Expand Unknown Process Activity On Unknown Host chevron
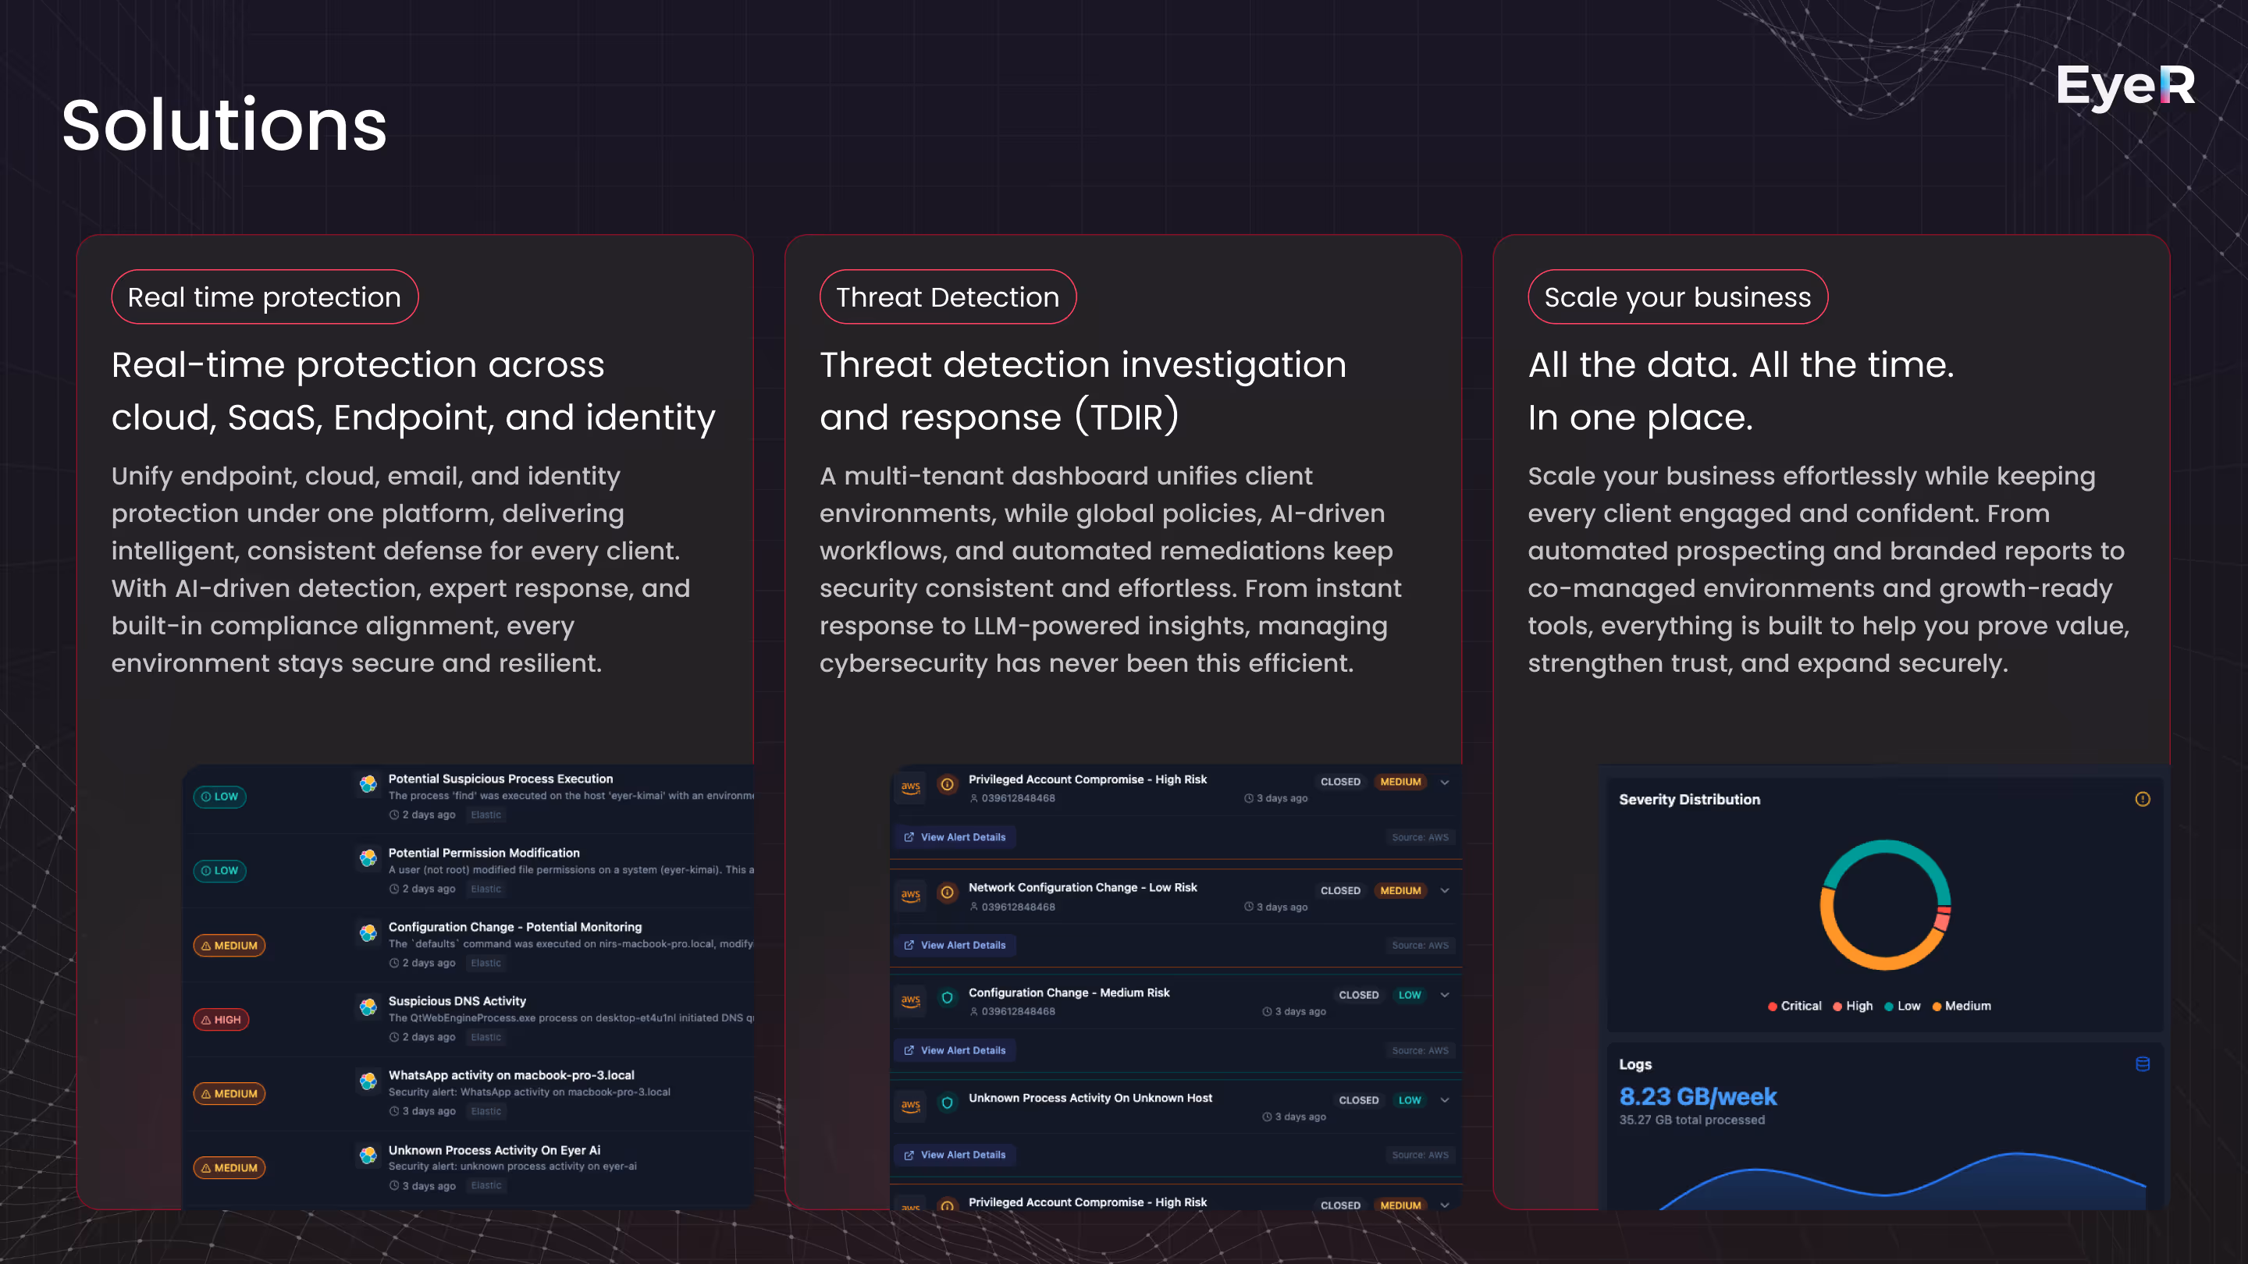The width and height of the screenshot is (2248, 1264). click(x=1444, y=1100)
